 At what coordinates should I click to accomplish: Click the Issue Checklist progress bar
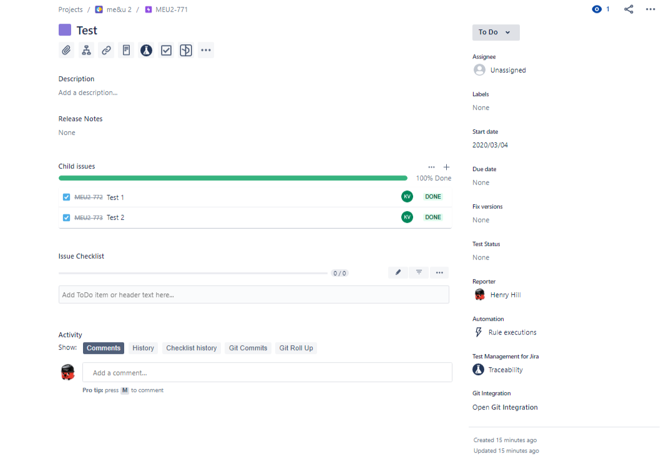193,273
